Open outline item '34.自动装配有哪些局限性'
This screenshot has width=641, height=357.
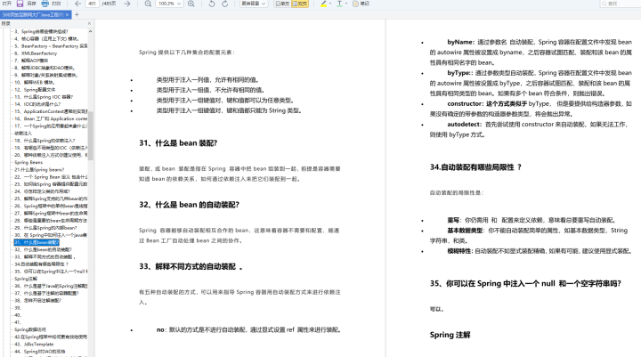pyautogui.click(x=41, y=264)
